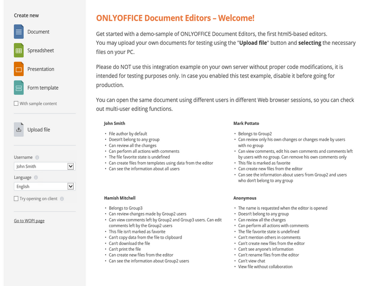
Task: Click the 'Belongs to Group3' item
Action: (x=126, y=208)
